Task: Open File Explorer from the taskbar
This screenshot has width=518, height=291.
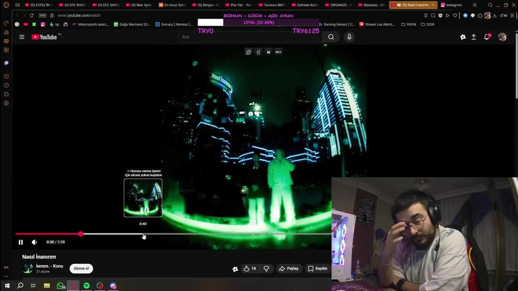Action: 47,286
